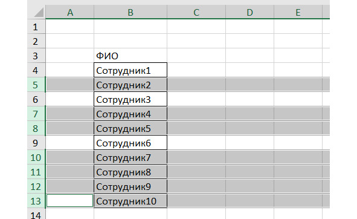This screenshot has height=219, width=357.
Task: Select column C header
Action: (x=196, y=12)
